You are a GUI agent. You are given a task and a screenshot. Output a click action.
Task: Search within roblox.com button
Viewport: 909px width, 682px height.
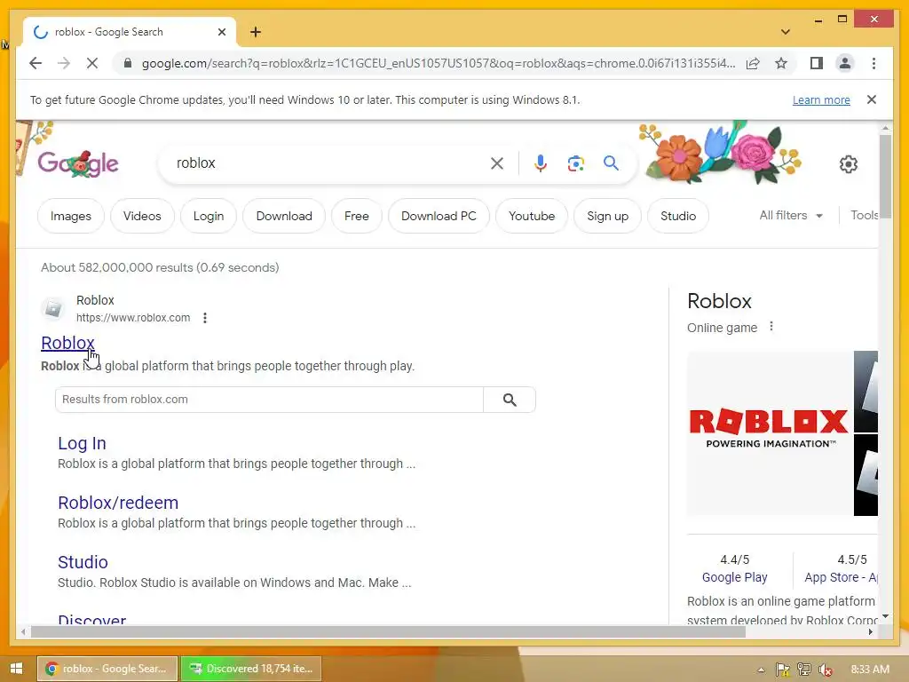point(510,400)
